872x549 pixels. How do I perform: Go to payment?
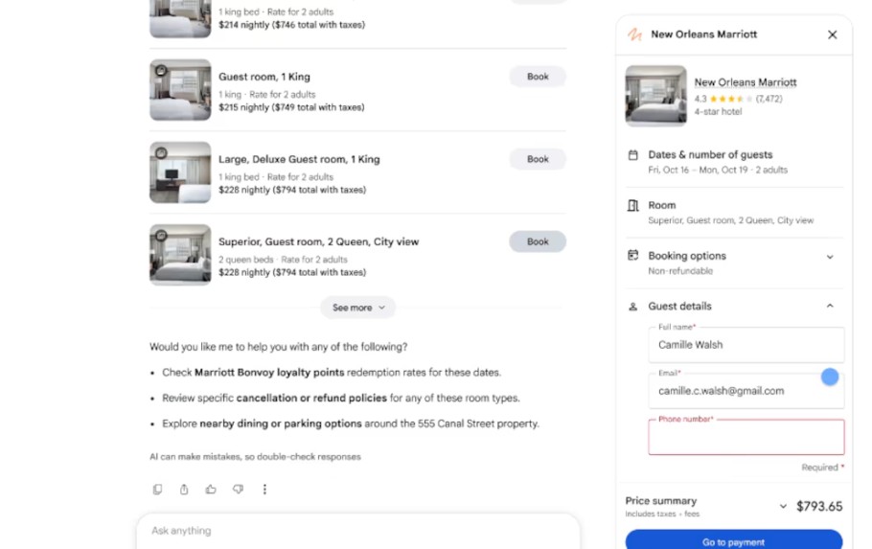point(733,540)
